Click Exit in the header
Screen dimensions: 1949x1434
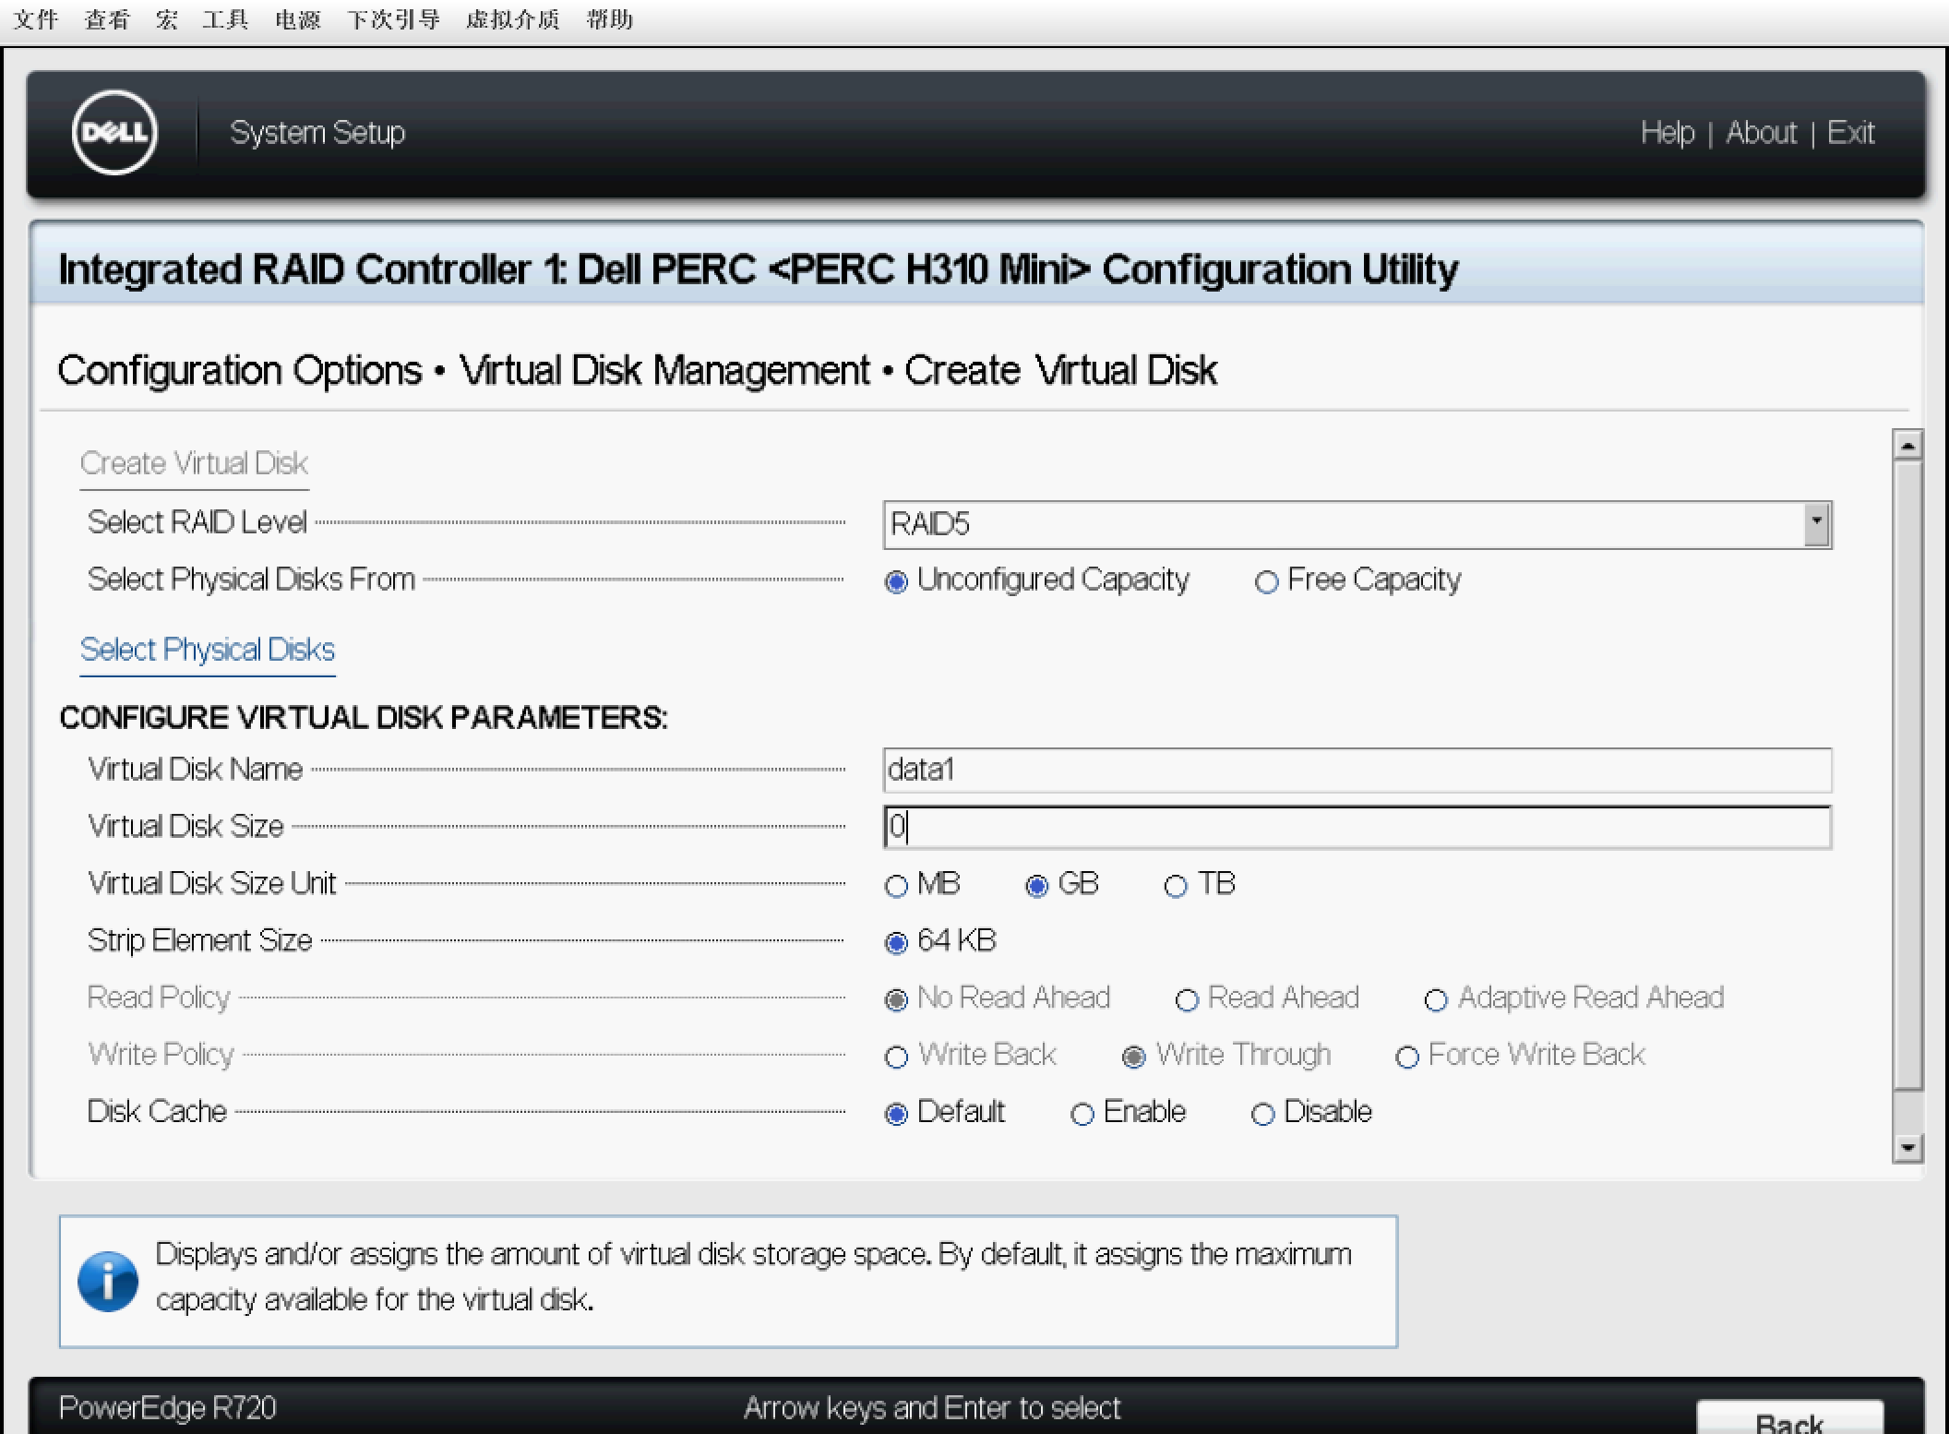[x=1850, y=133]
